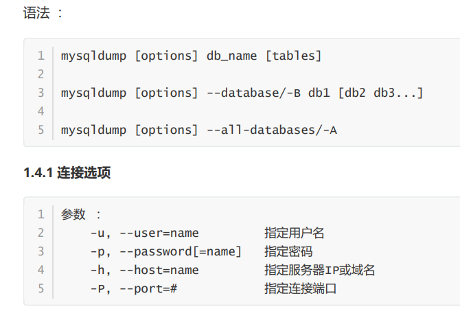Click the "语法 :" text above the first code block
460x320 pixels.
point(43,13)
